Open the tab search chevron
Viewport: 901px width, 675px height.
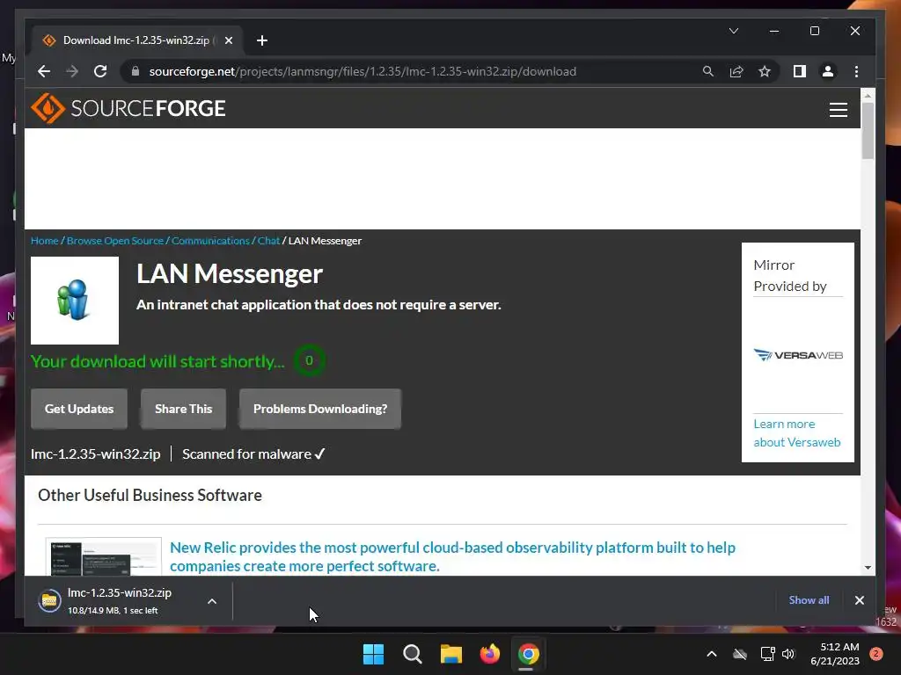tap(734, 31)
